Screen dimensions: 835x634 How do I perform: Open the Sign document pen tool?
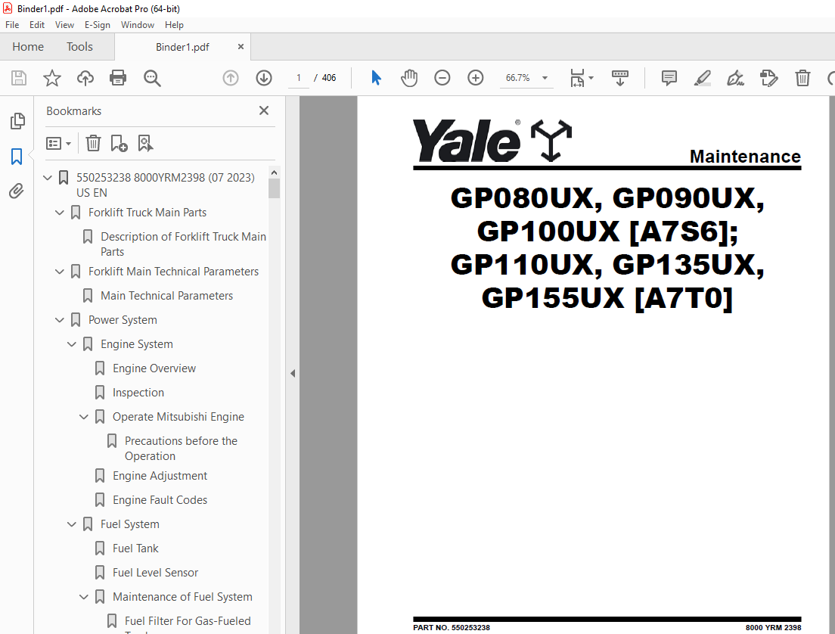pyautogui.click(x=735, y=78)
